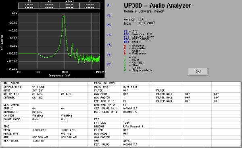Click the F5 softkey label
242x148 pixels.
coord(109,45)
